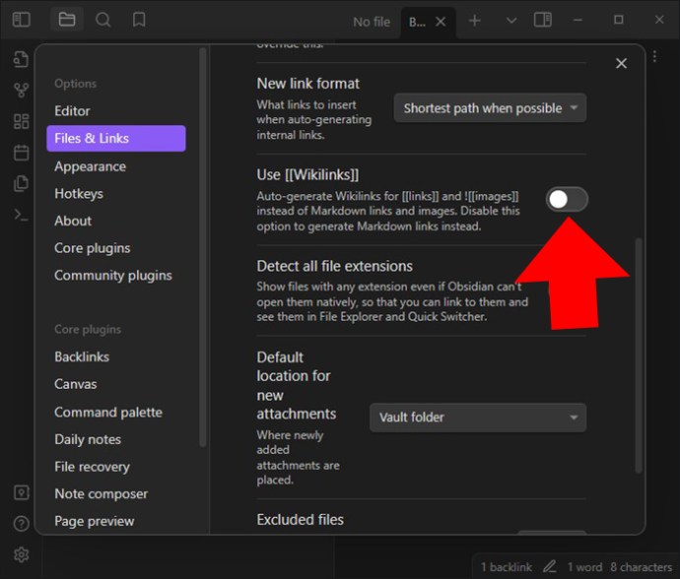Open command palette ribbon icon

point(22,215)
